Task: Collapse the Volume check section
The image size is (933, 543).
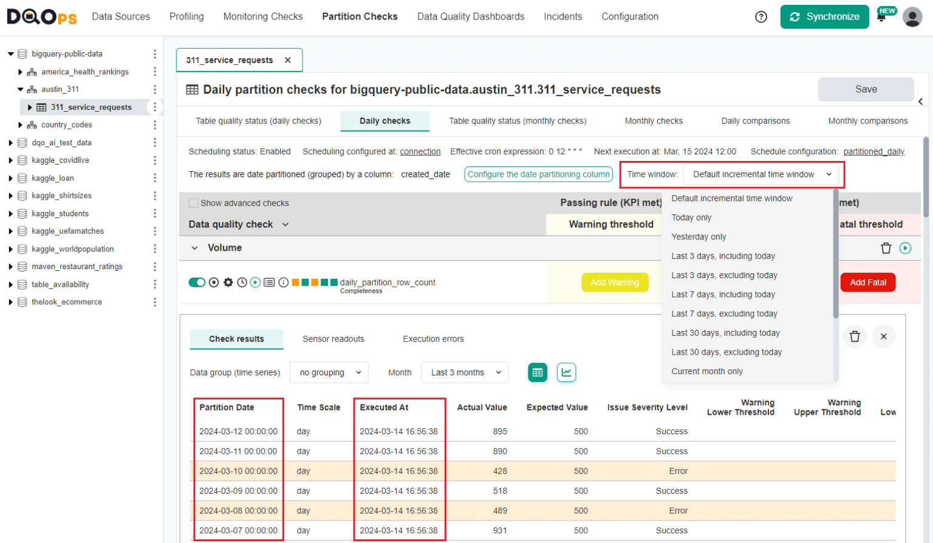Action: tap(194, 248)
